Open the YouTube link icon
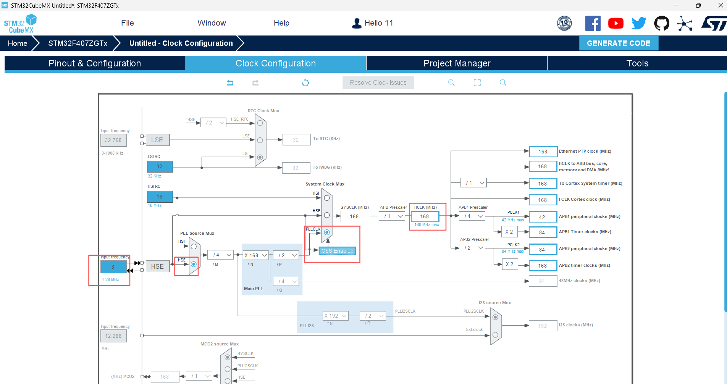This screenshot has height=384, width=727. click(x=616, y=23)
